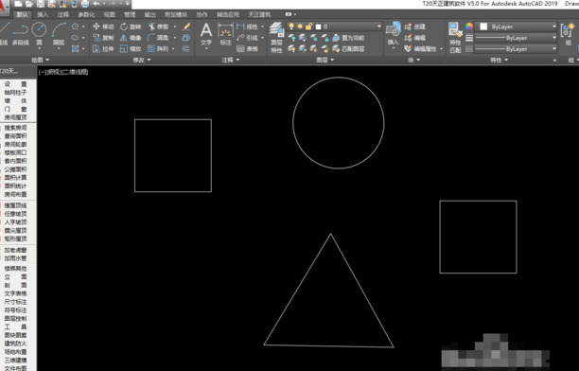Click the Match Properties (特性匹配) icon
The height and width of the screenshot is (371, 579).
[455, 37]
